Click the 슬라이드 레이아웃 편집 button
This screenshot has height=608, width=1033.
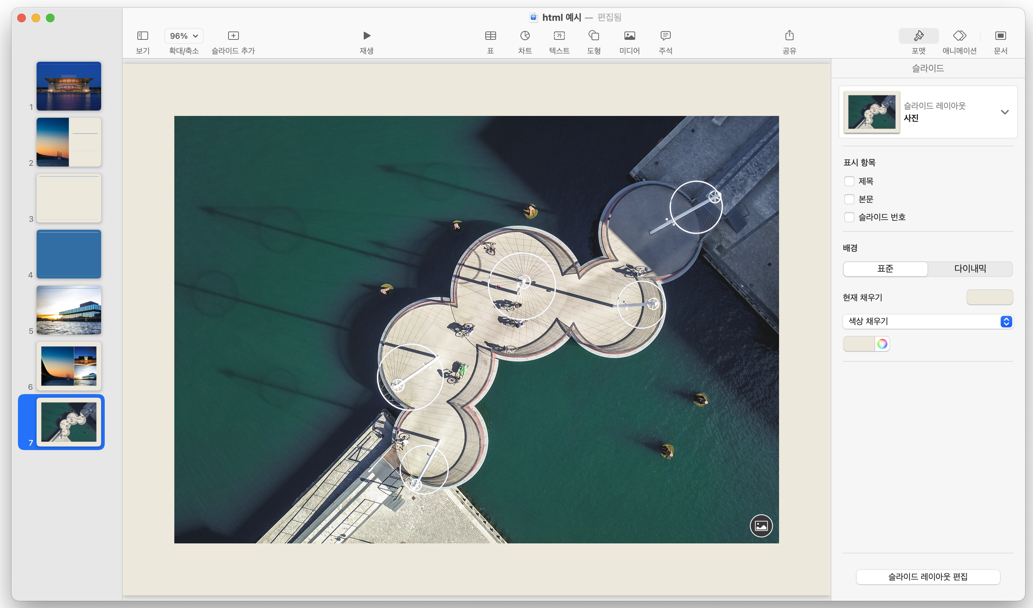tap(927, 576)
